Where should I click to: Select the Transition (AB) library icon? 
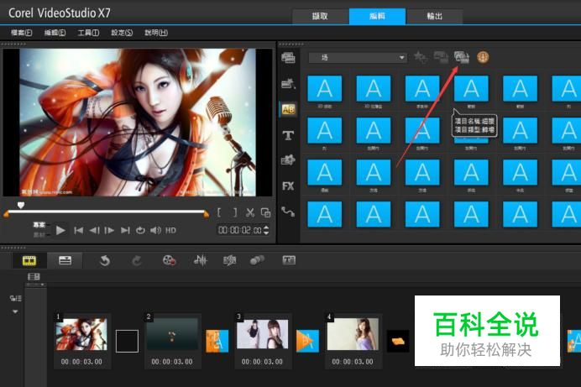pyautogui.click(x=288, y=109)
